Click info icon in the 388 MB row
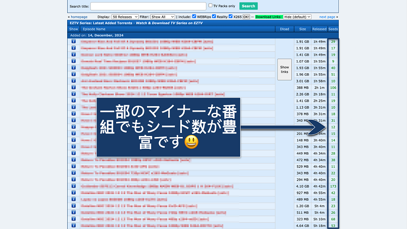 click(73, 87)
